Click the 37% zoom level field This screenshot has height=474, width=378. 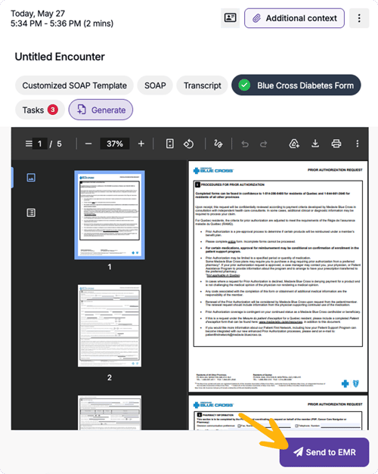[x=115, y=144]
